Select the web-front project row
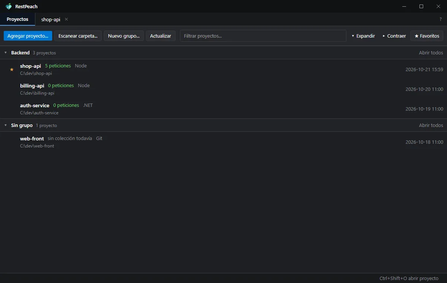Image resolution: width=447 pixels, height=283 pixels. [x=223, y=142]
